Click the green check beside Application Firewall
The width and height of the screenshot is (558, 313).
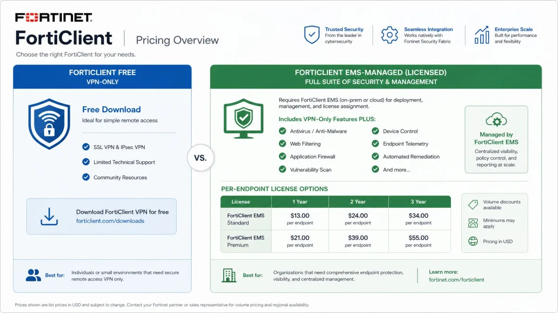point(282,156)
